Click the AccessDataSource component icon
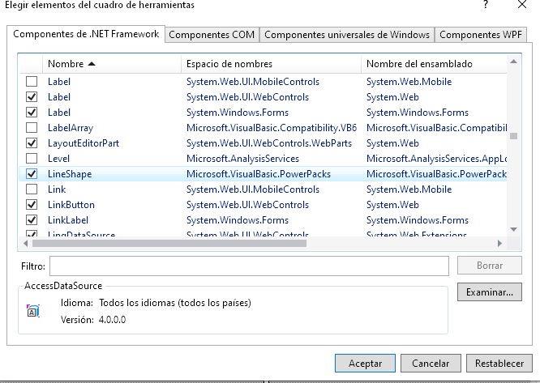540x383 pixels. (x=32, y=311)
